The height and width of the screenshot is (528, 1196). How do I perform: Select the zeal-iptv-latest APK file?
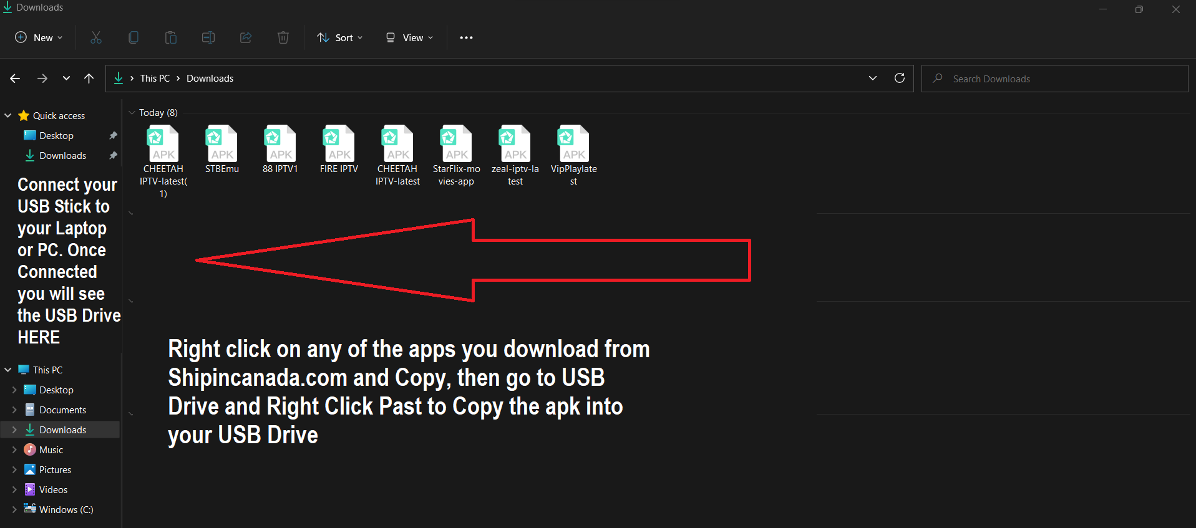pos(515,156)
